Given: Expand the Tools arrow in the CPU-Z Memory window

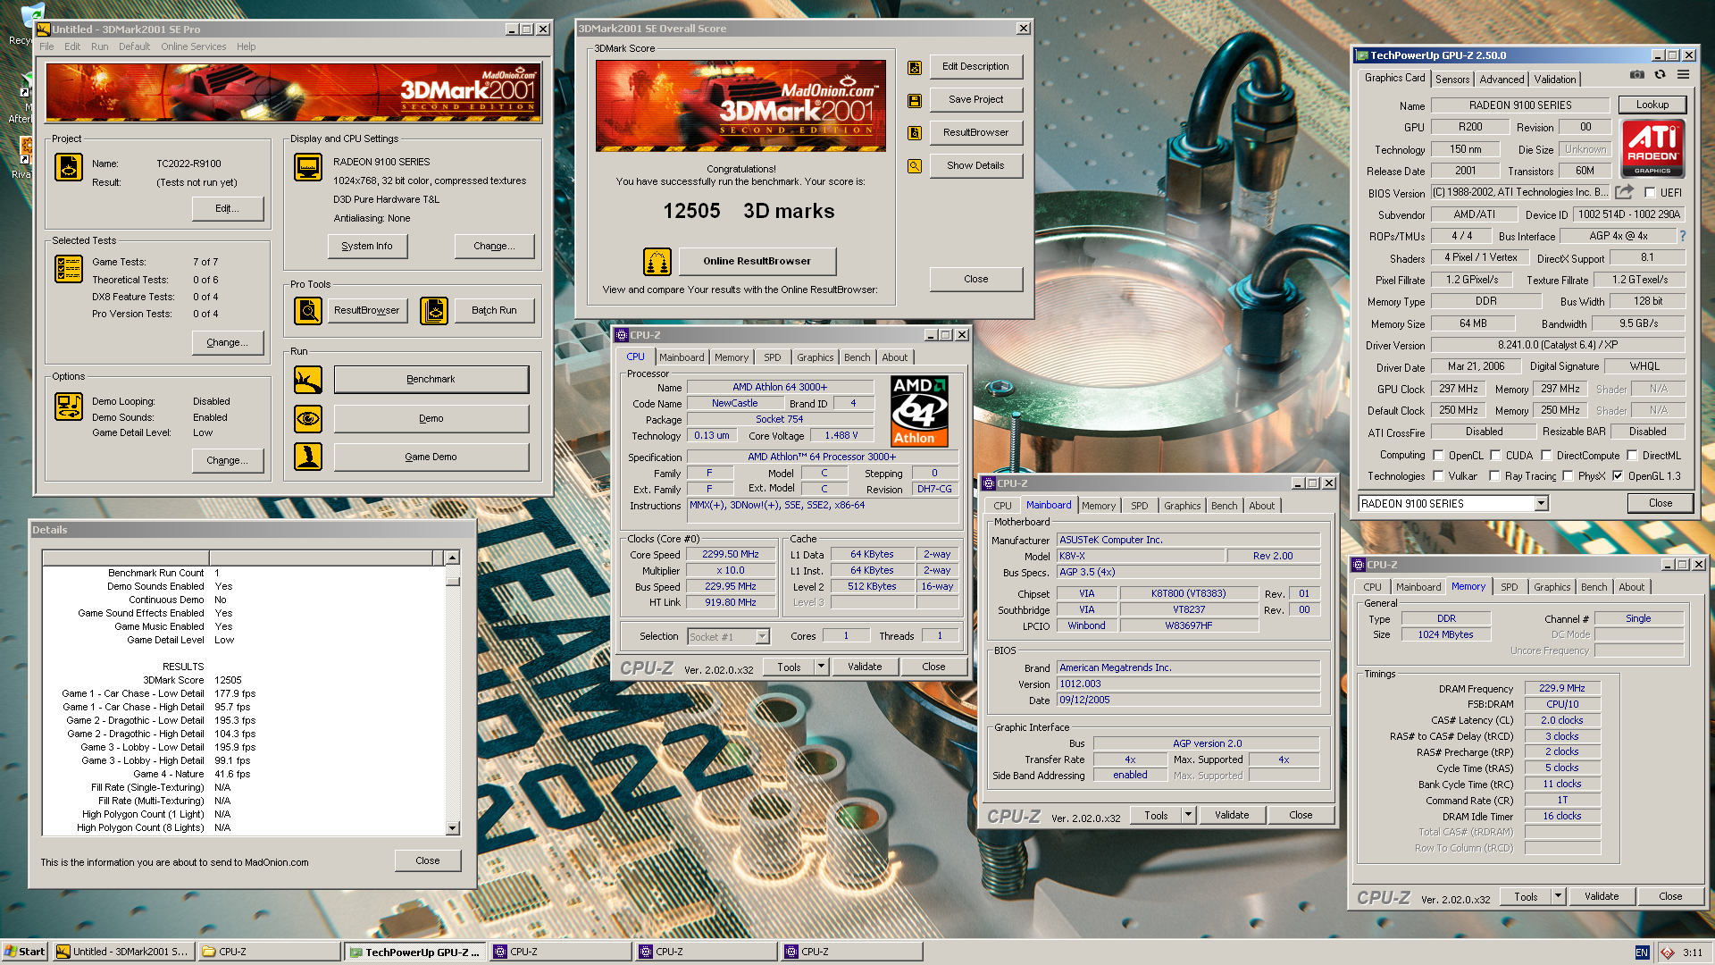Looking at the screenshot, I should point(1558,896).
